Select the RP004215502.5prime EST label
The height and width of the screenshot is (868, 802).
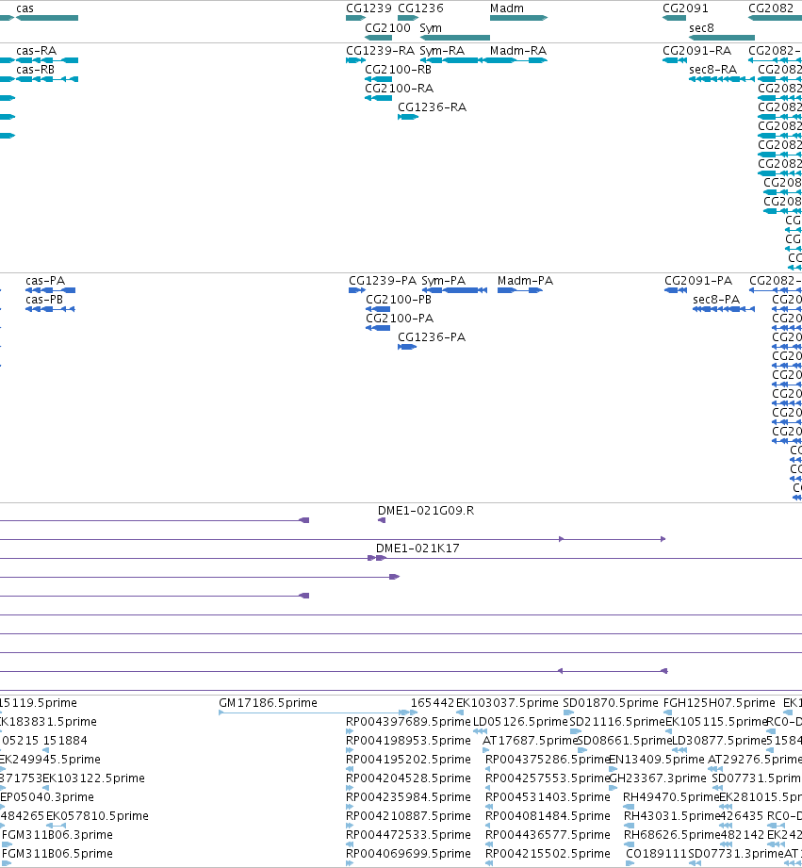[548, 854]
